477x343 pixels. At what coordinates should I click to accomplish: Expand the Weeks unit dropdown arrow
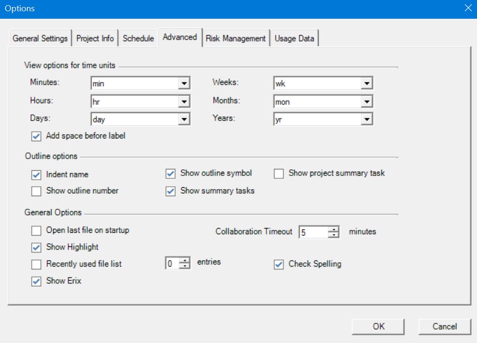(x=367, y=84)
